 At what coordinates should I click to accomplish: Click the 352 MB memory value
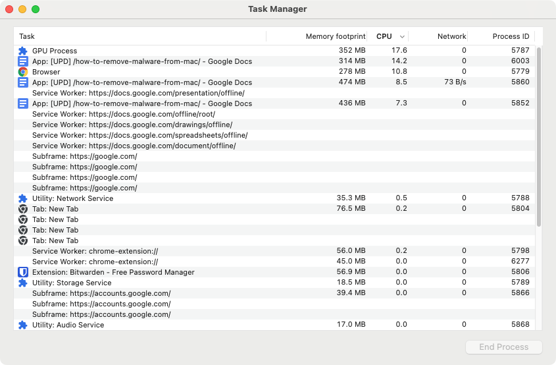352,51
